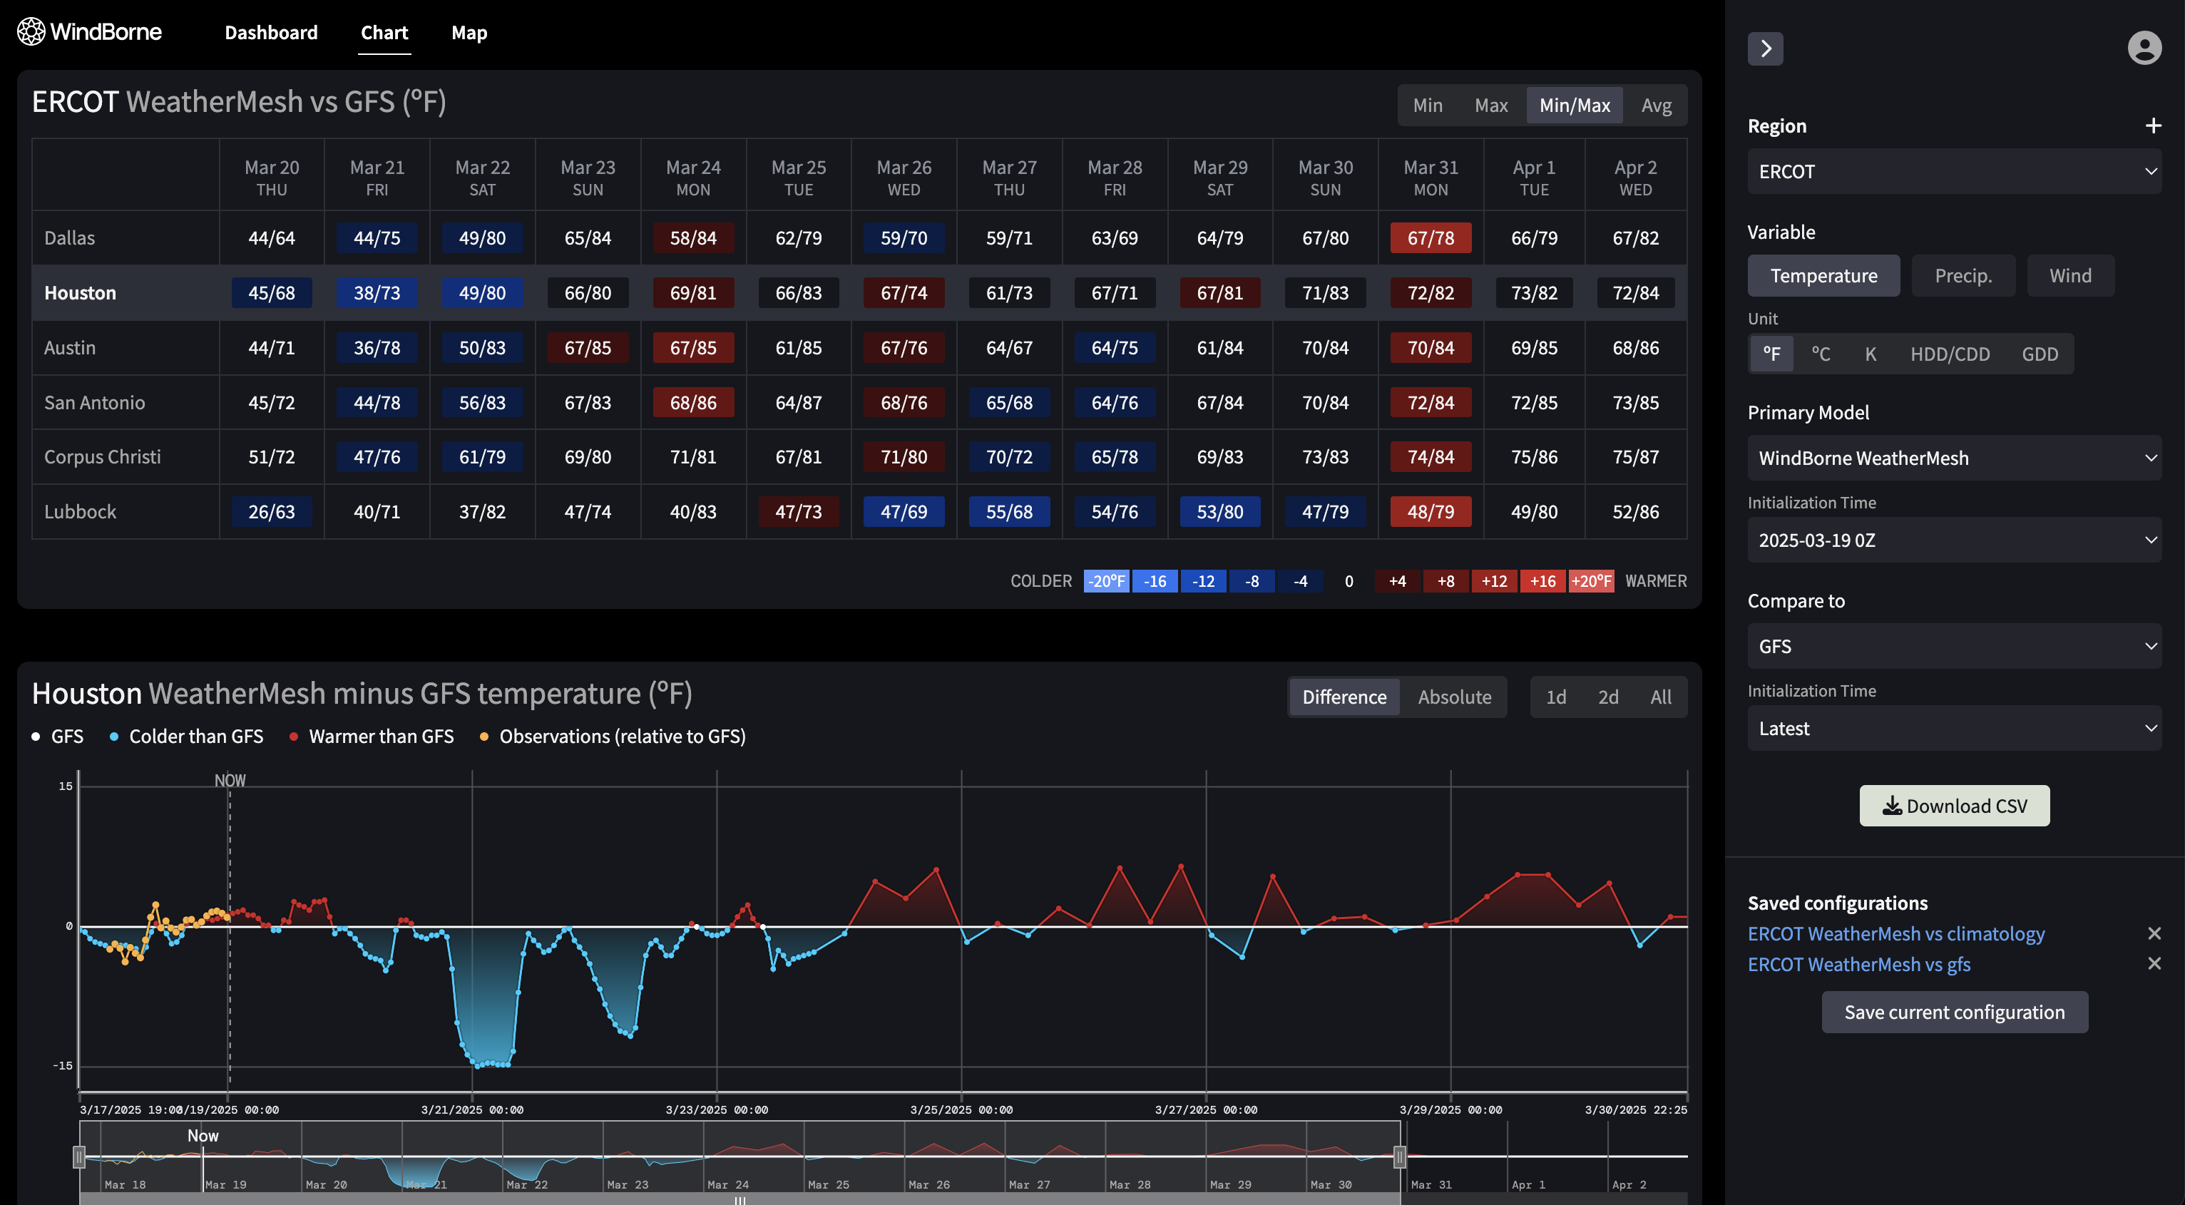Screen dimensions: 2185x1205
Task: Collapse the sidebar with chevron arrow
Action: tap(1765, 48)
